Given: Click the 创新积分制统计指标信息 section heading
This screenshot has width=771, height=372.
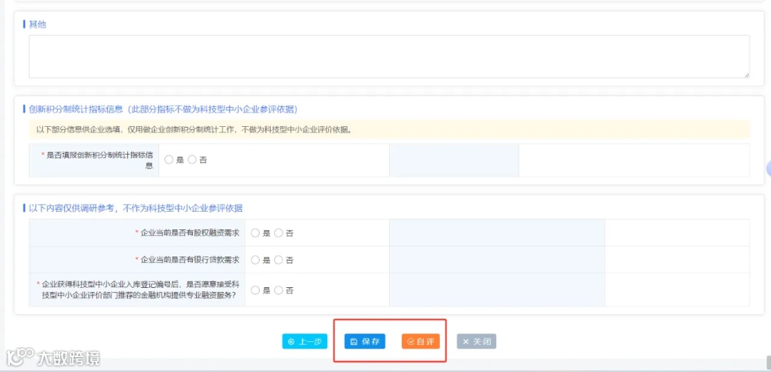Looking at the screenshot, I should click(x=163, y=109).
